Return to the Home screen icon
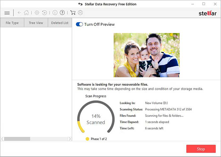This screenshot has width=221, height=157. click(26, 13)
